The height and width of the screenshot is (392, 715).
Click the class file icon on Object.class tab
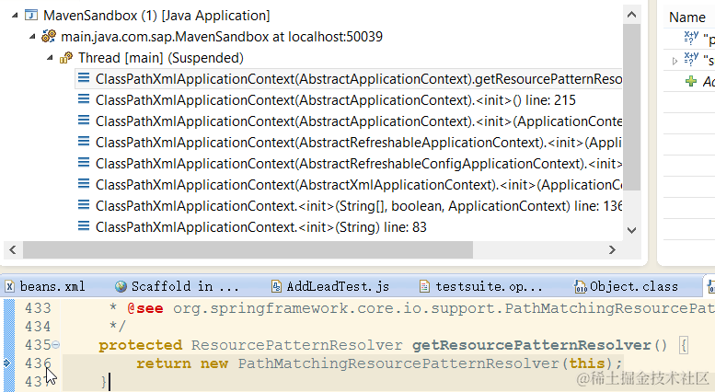[x=581, y=286]
